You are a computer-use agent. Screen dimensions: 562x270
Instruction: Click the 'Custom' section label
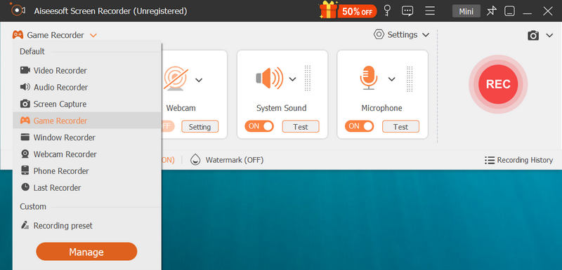click(33, 206)
